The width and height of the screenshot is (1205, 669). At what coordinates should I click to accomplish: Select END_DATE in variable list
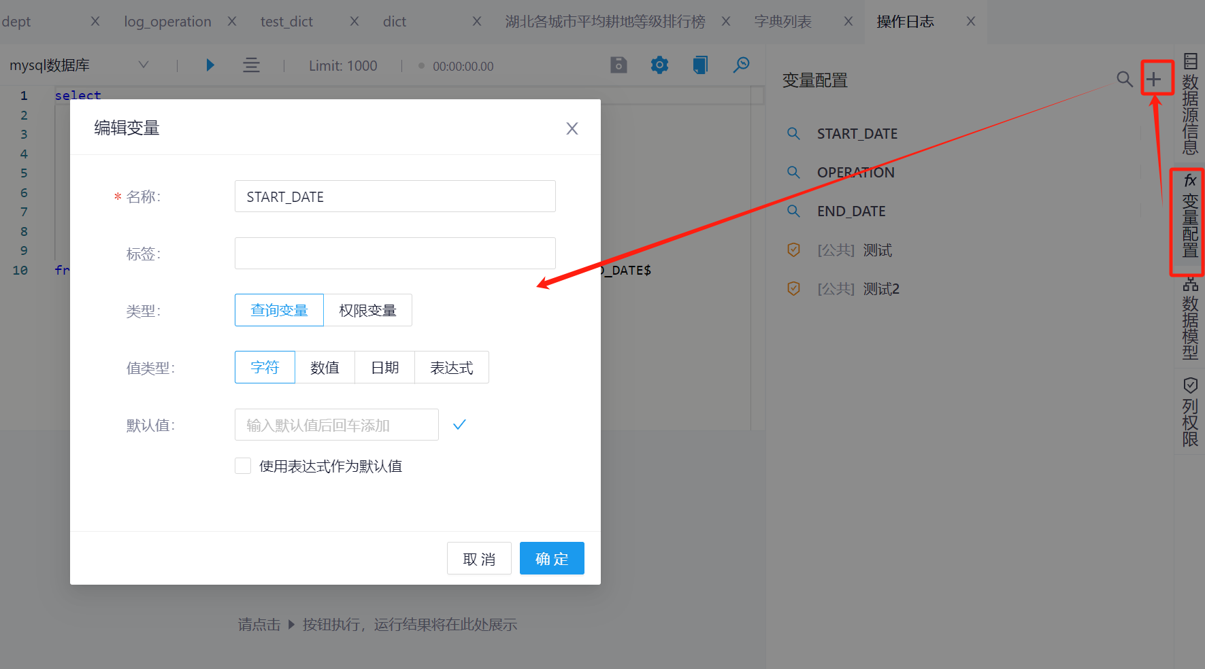click(x=851, y=211)
